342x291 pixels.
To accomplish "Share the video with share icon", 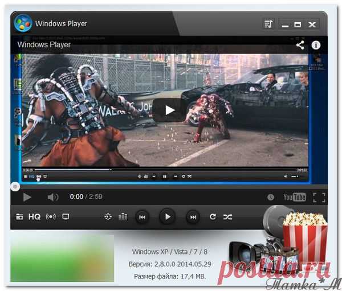I will click(300, 45).
